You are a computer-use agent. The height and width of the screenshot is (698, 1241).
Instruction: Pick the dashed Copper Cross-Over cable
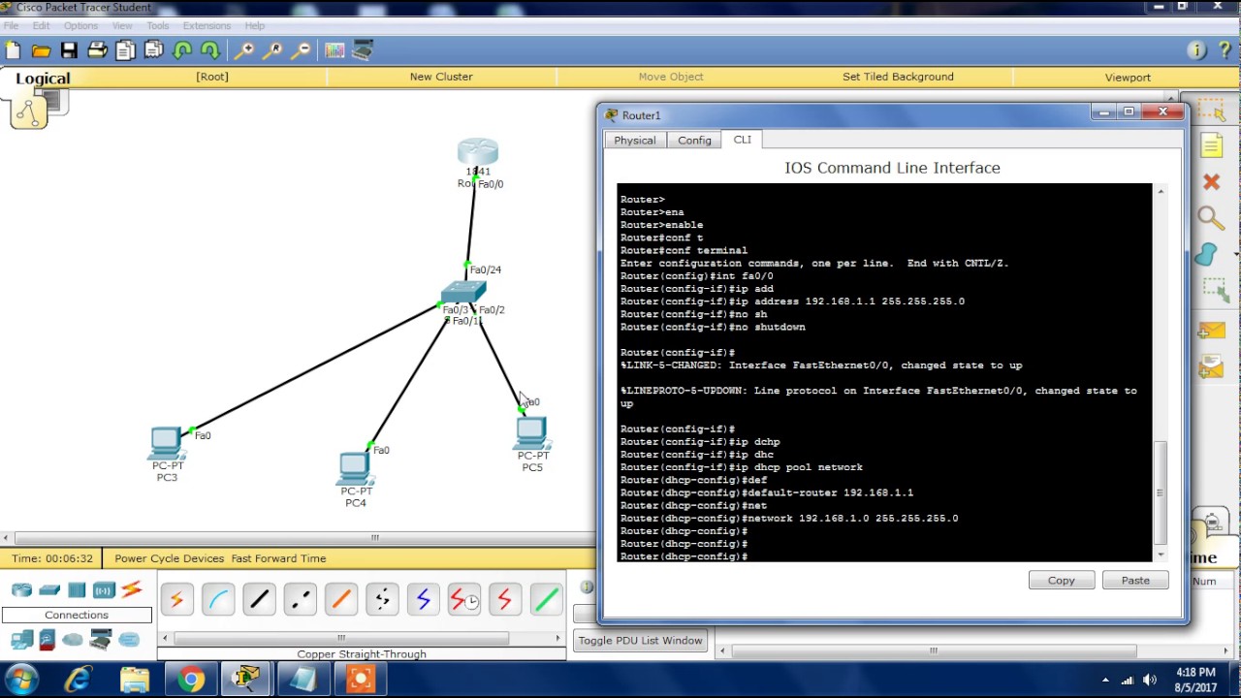coord(301,600)
